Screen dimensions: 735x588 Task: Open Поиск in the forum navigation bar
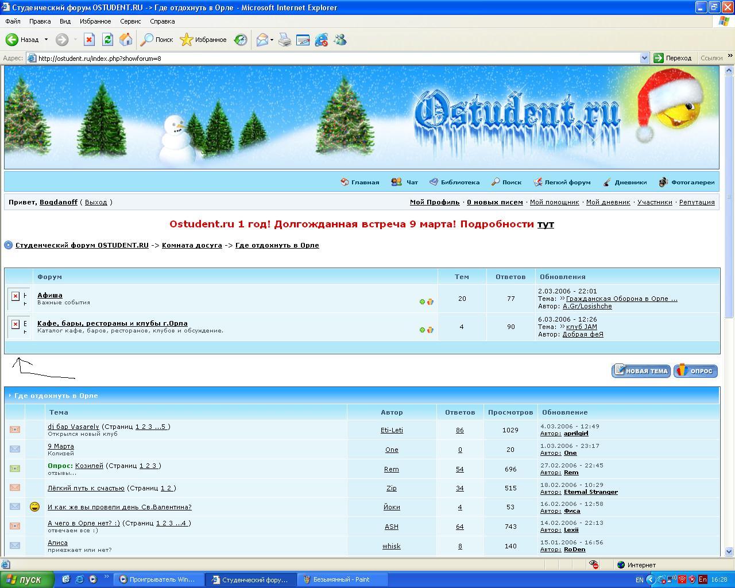tap(506, 182)
